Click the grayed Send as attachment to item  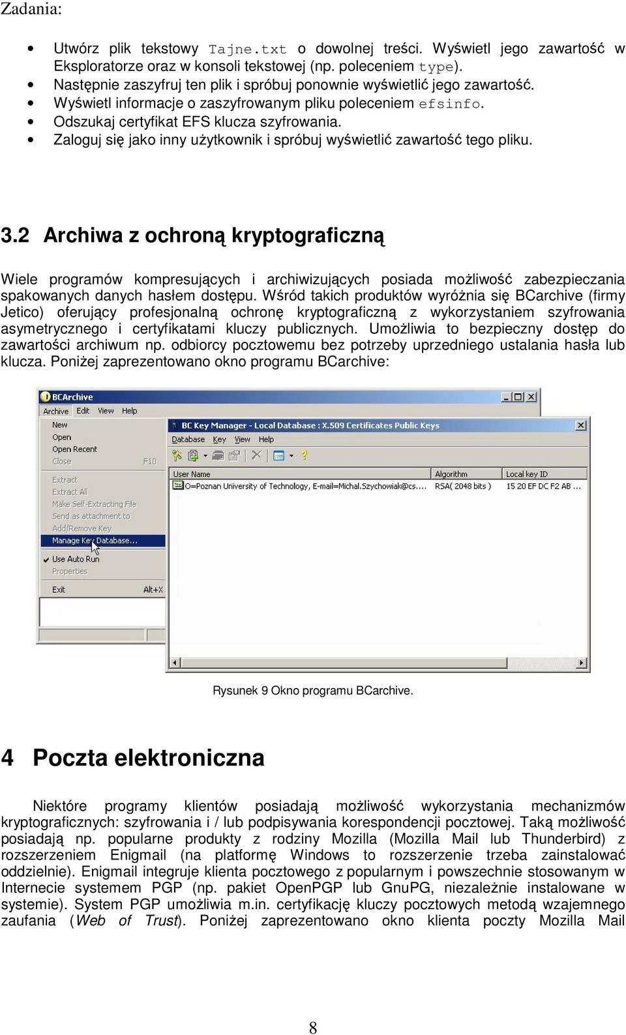coord(103,516)
